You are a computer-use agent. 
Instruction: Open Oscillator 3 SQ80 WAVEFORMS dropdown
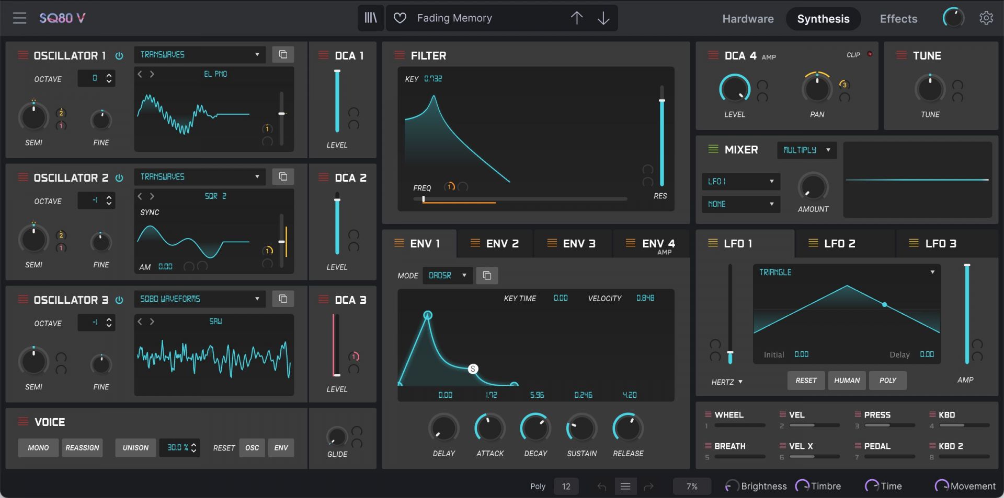(200, 299)
